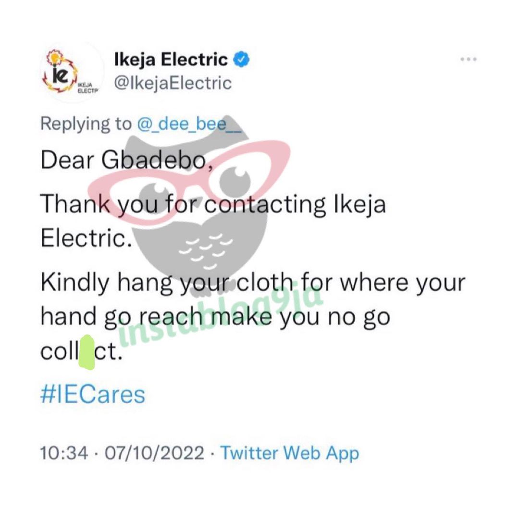
Task: Follow the #IECares hashtag
Action: [93, 394]
